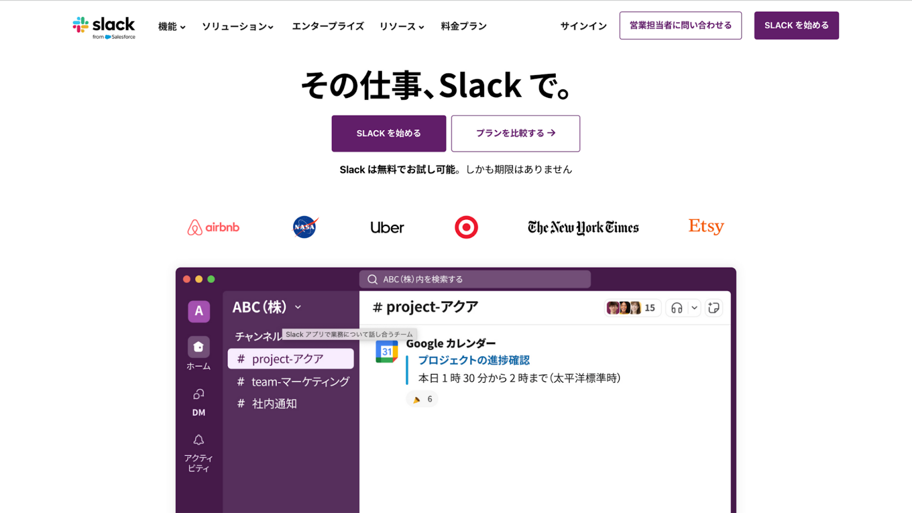Expand the huddle options chevron

694,308
